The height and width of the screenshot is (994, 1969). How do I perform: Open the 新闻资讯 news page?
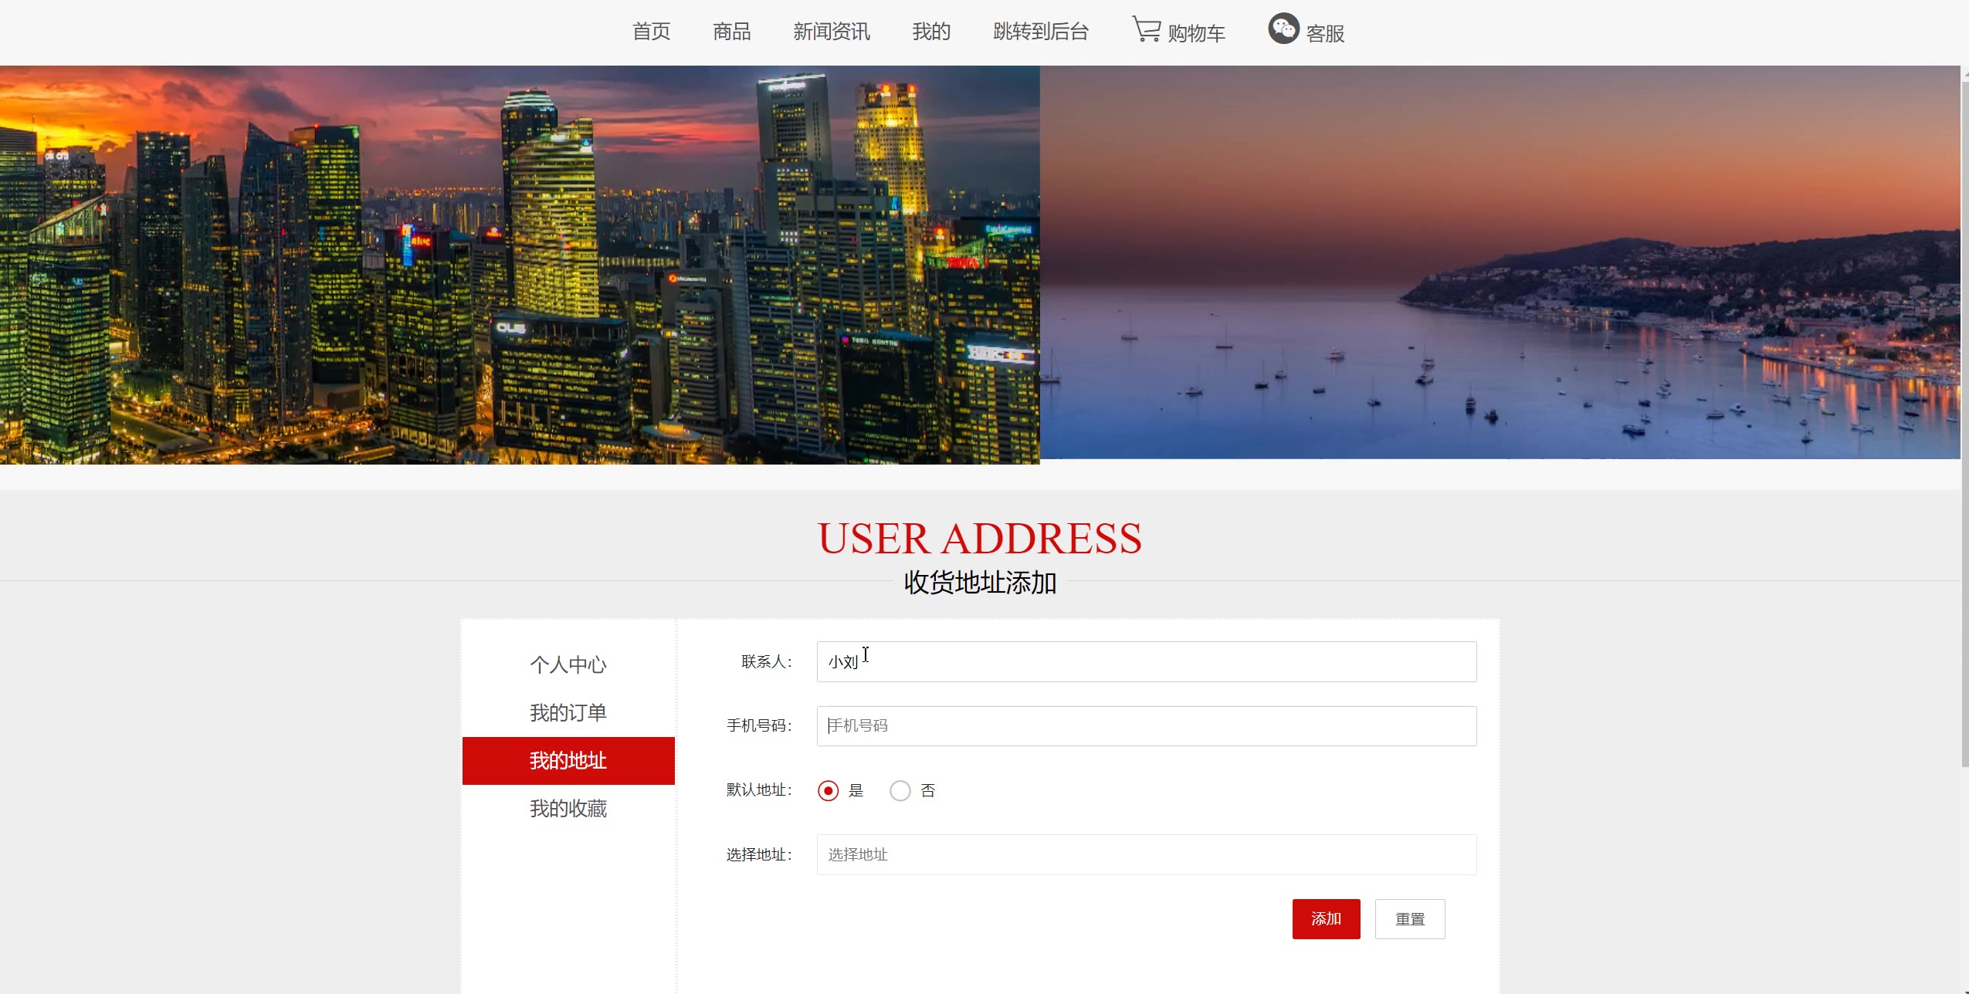coord(831,32)
